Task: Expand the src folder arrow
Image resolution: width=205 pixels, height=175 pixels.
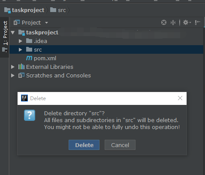Action: coord(21,50)
